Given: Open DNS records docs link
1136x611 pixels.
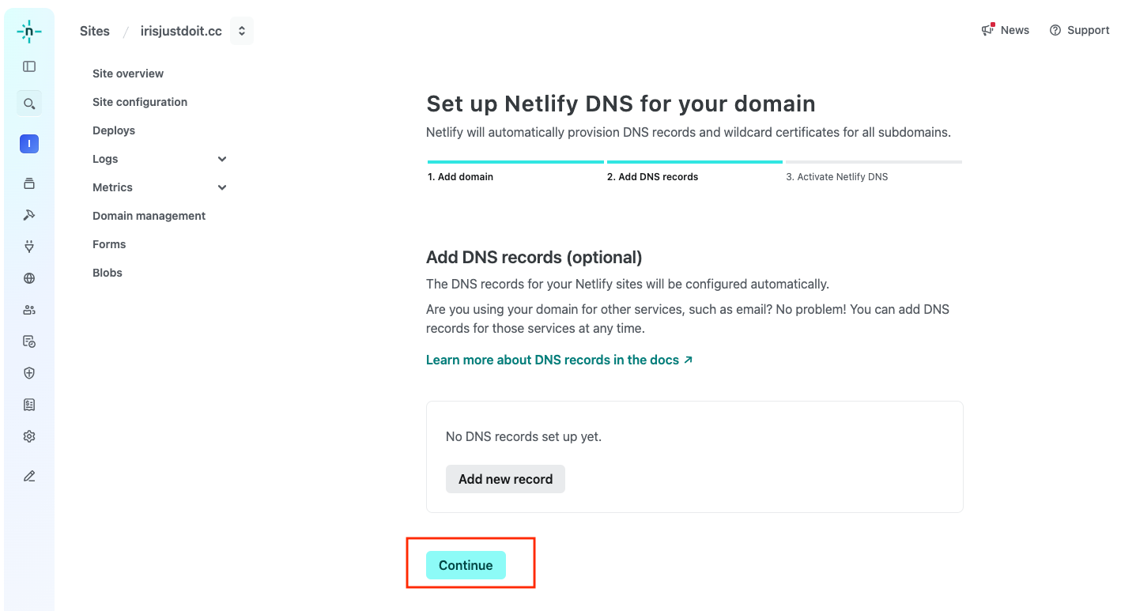Looking at the screenshot, I should tap(559, 360).
